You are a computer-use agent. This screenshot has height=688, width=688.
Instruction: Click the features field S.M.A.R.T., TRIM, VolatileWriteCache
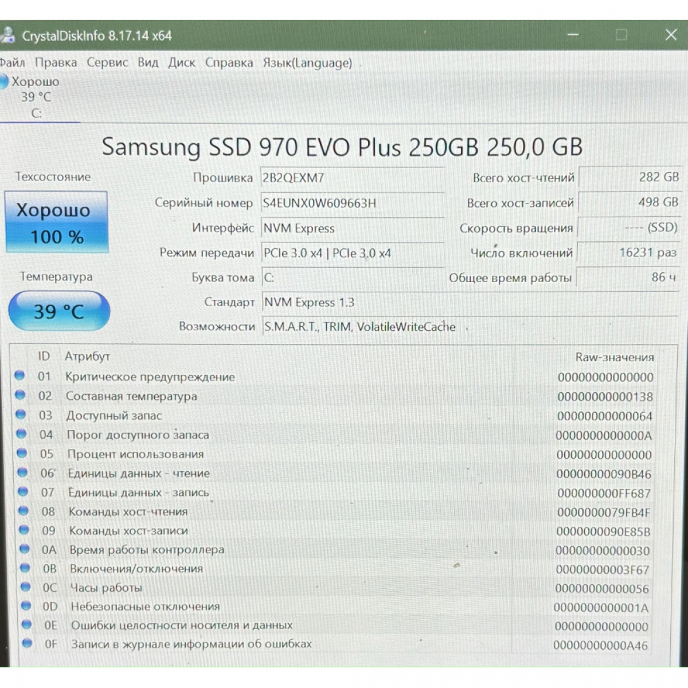469,327
